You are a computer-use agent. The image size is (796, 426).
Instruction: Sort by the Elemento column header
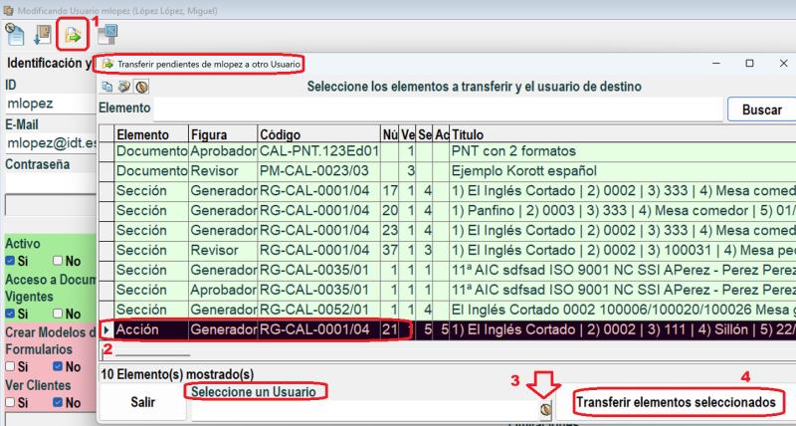[x=149, y=134]
